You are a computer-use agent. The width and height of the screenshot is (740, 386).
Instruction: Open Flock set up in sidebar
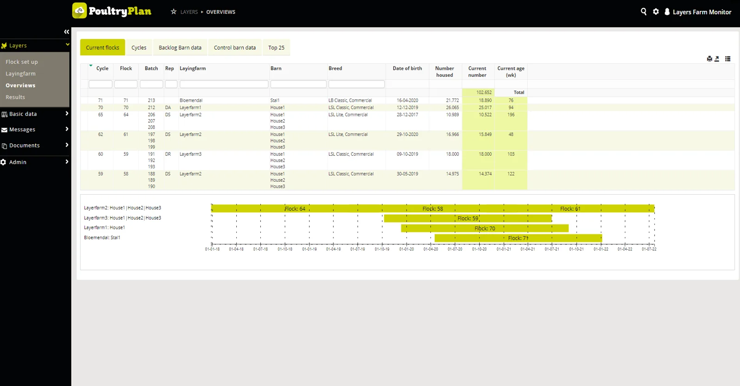22,62
